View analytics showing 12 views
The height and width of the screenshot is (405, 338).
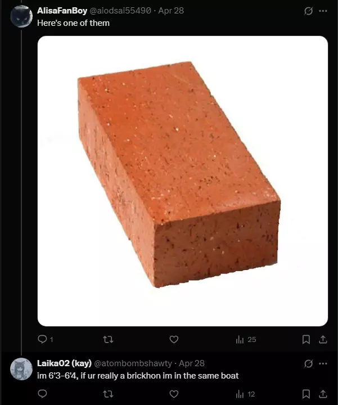245,394
